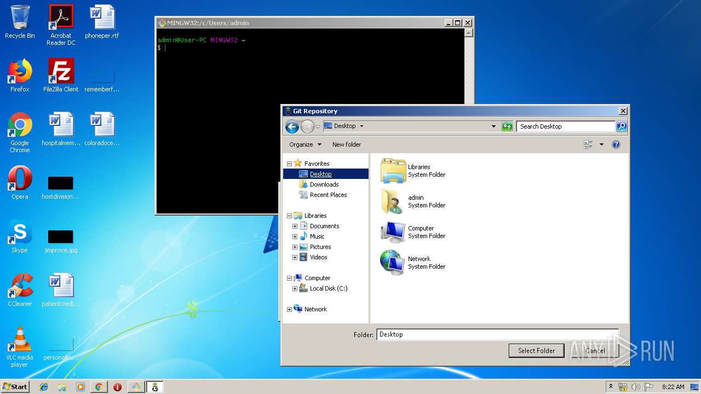Collapse the Computer tree node

289,278
